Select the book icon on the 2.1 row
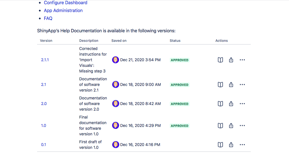Viewport: 289px width, 164px height. (220, 85)
